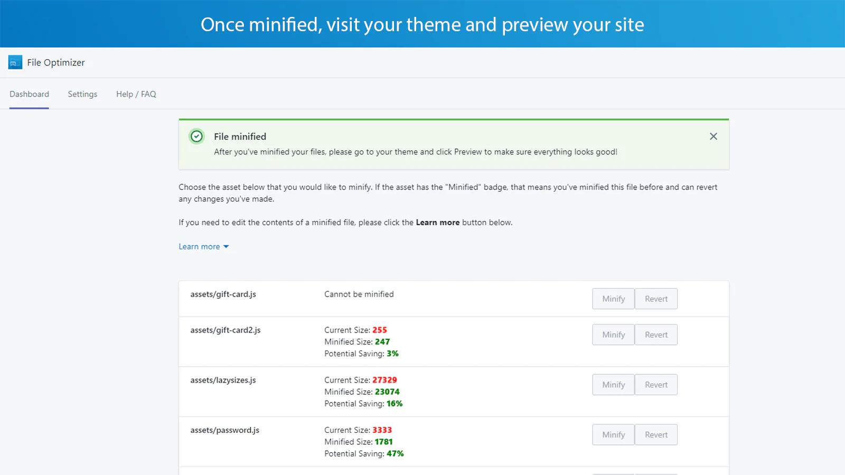The height and width of the screenshot is (475, 845).
Task: Click the Potential Saving 47% value
Action: (x=395, y=453)
